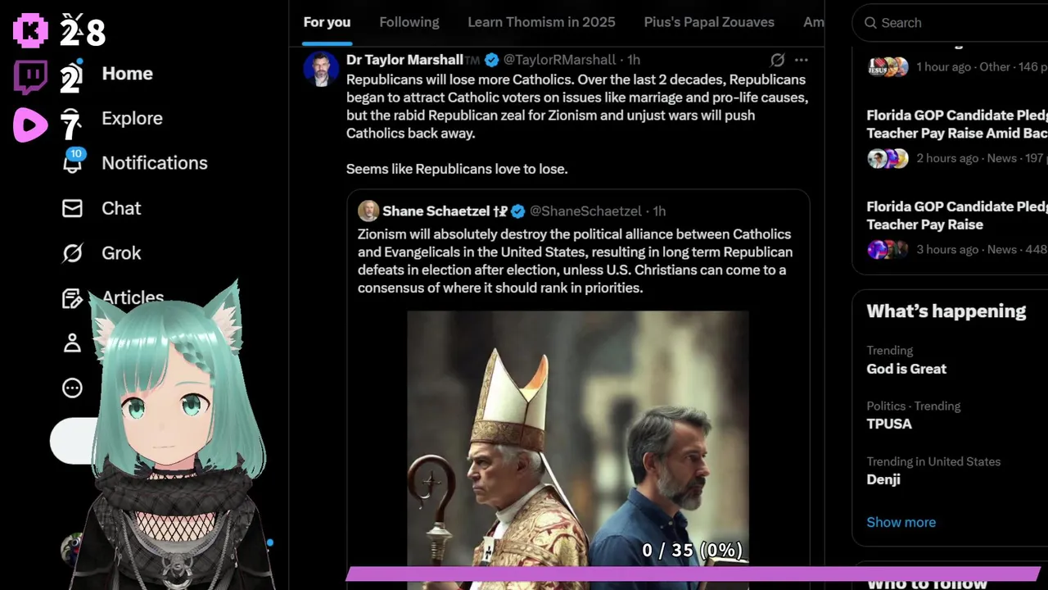The height and width of the screenshot is (590, 1048).
Task: Open Chat envelope icon in sidebar
Action: (72, 208)
